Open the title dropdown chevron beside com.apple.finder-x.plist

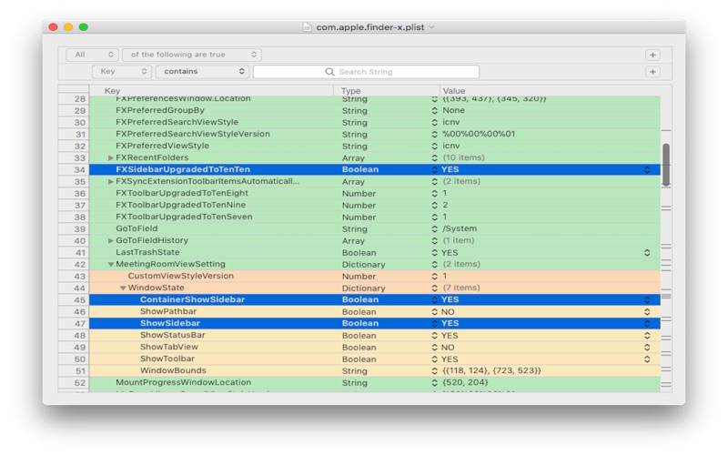[x=431, y=27]
